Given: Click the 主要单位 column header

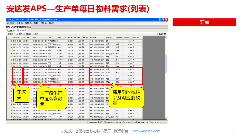Looking at the screenshot, I should [86, 38].
